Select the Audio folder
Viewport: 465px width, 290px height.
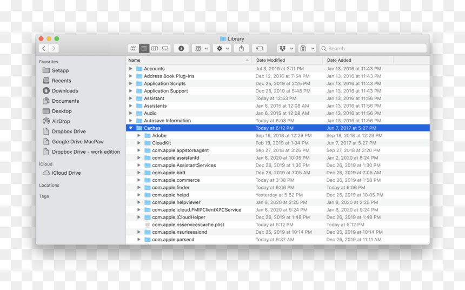278,113
